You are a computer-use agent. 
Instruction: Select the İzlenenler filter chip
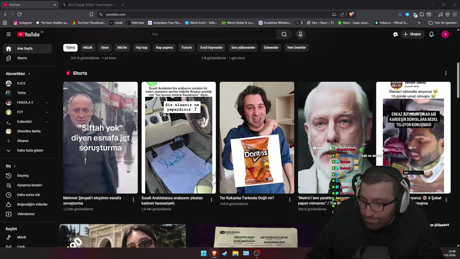pyautogui.click(x=271, y=47)
